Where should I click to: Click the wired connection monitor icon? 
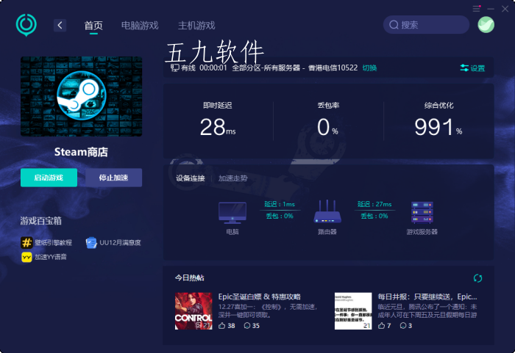(174, 68)
